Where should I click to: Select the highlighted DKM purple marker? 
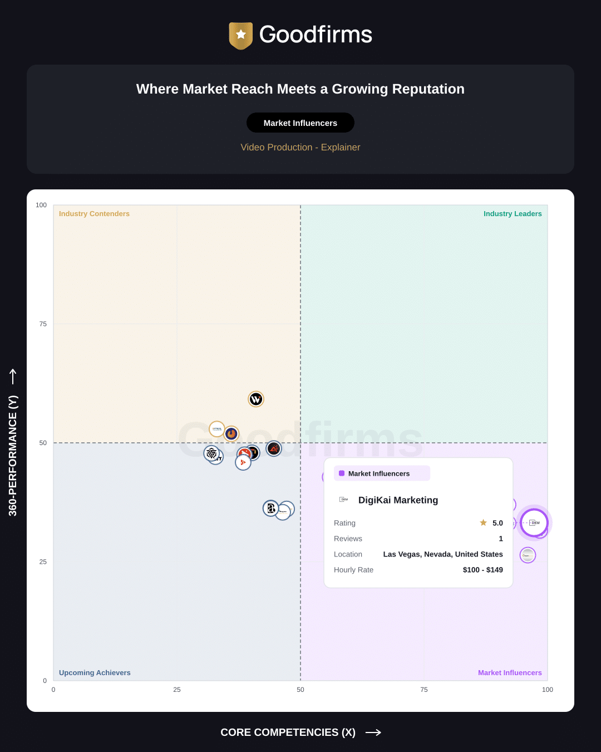[x=534, y=523]
